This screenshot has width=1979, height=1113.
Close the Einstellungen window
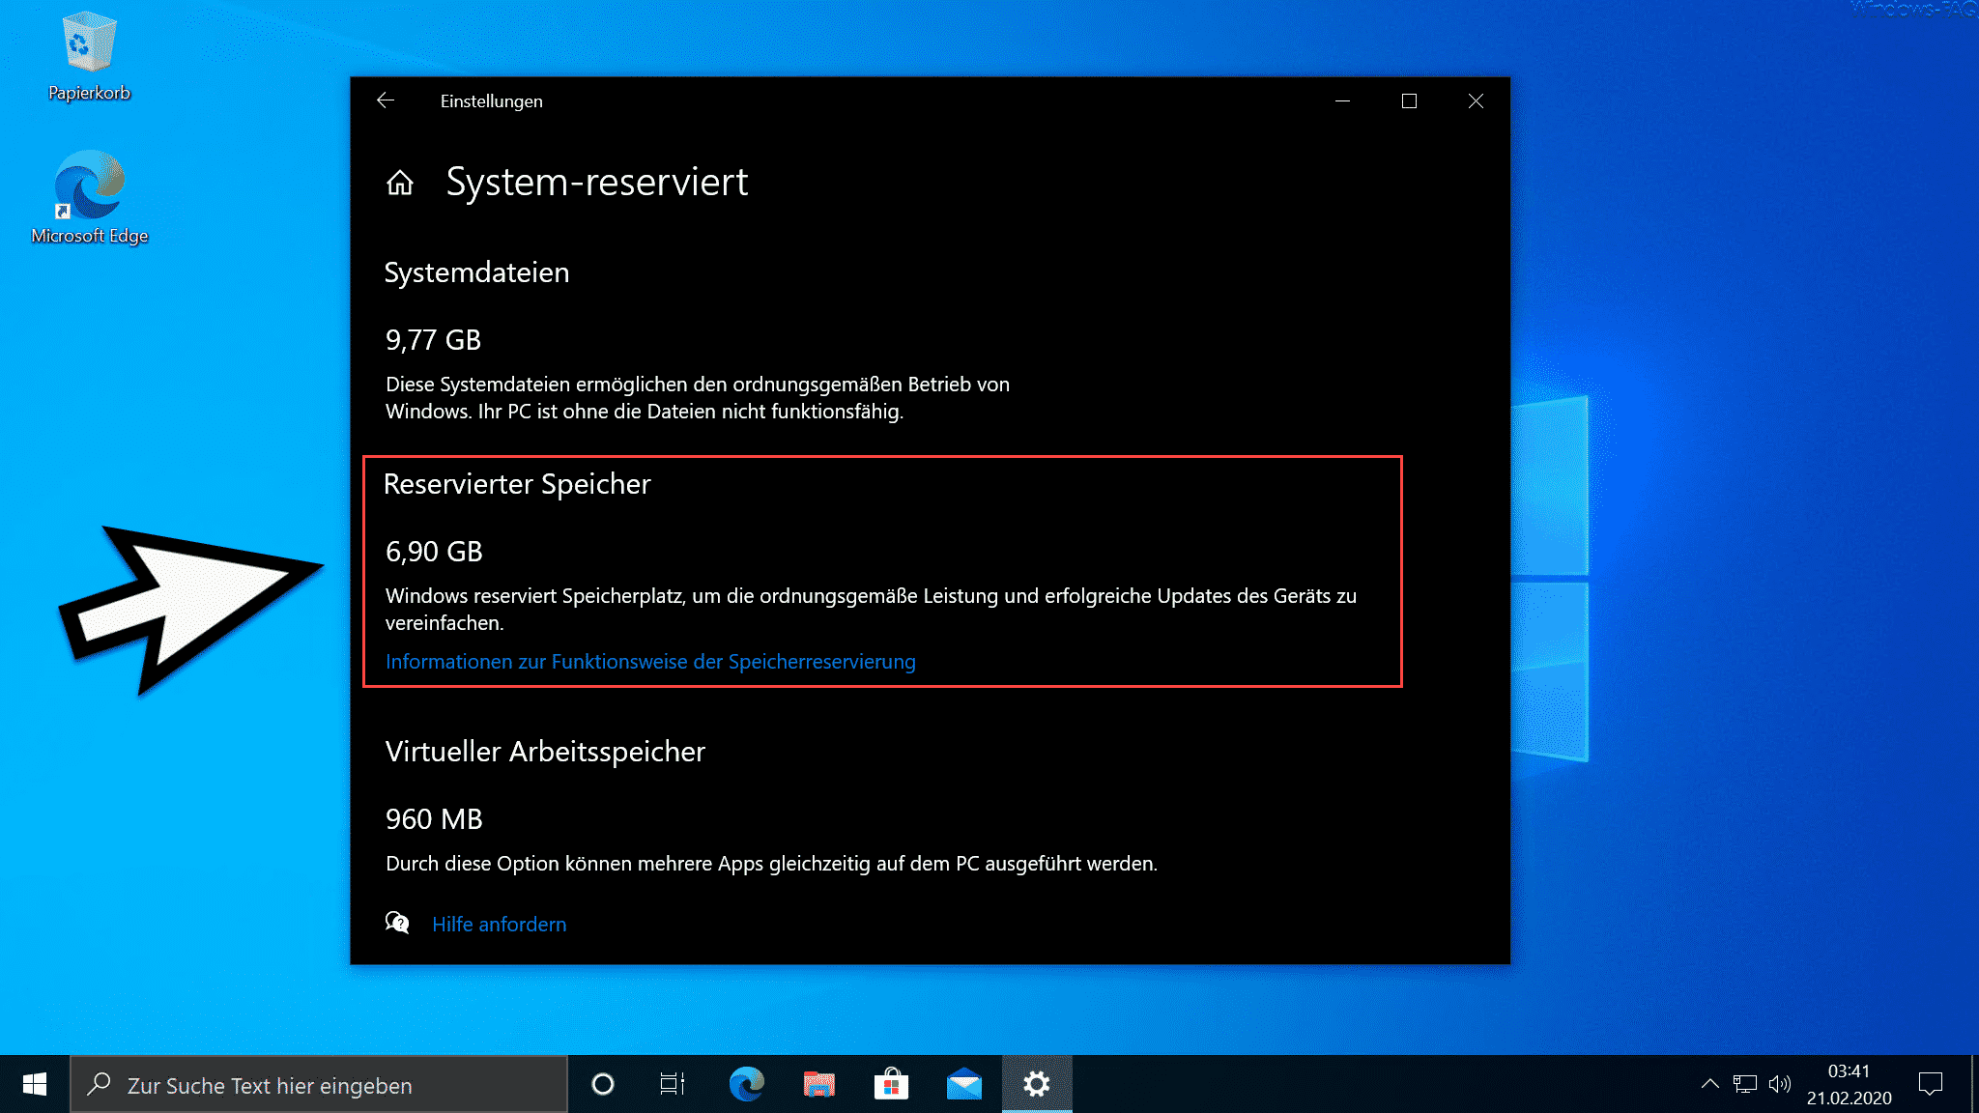1476,100
